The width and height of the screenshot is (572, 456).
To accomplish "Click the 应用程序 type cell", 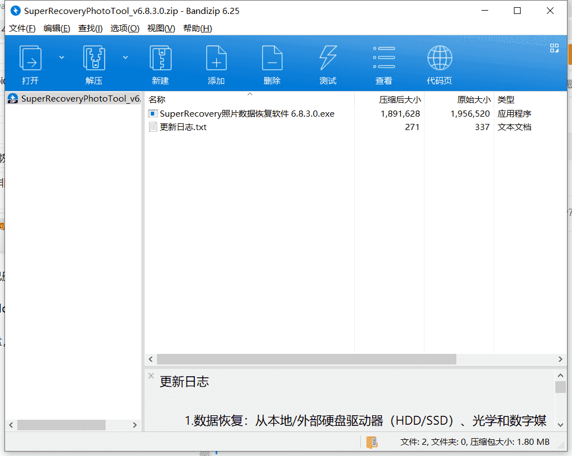I will click(514, 114).
